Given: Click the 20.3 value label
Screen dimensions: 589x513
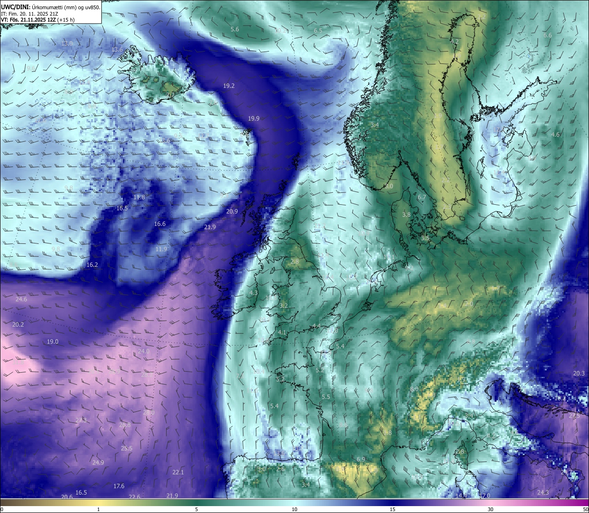Looking at the screenshot, I should click(579, 374).
